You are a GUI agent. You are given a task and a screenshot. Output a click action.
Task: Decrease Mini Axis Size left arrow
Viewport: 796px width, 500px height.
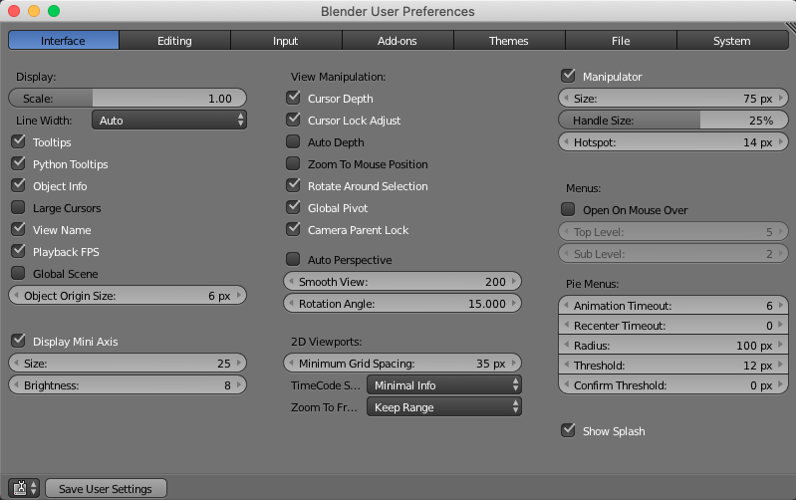point(16,363)
